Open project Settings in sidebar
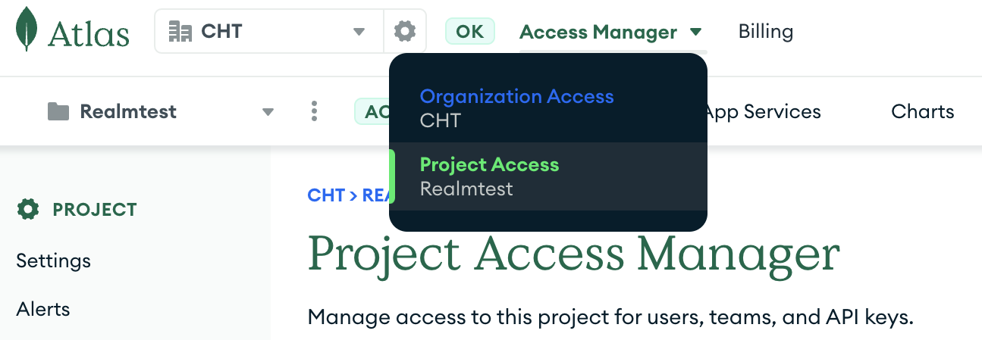This screenshot has width=982, height=340. 53,260
